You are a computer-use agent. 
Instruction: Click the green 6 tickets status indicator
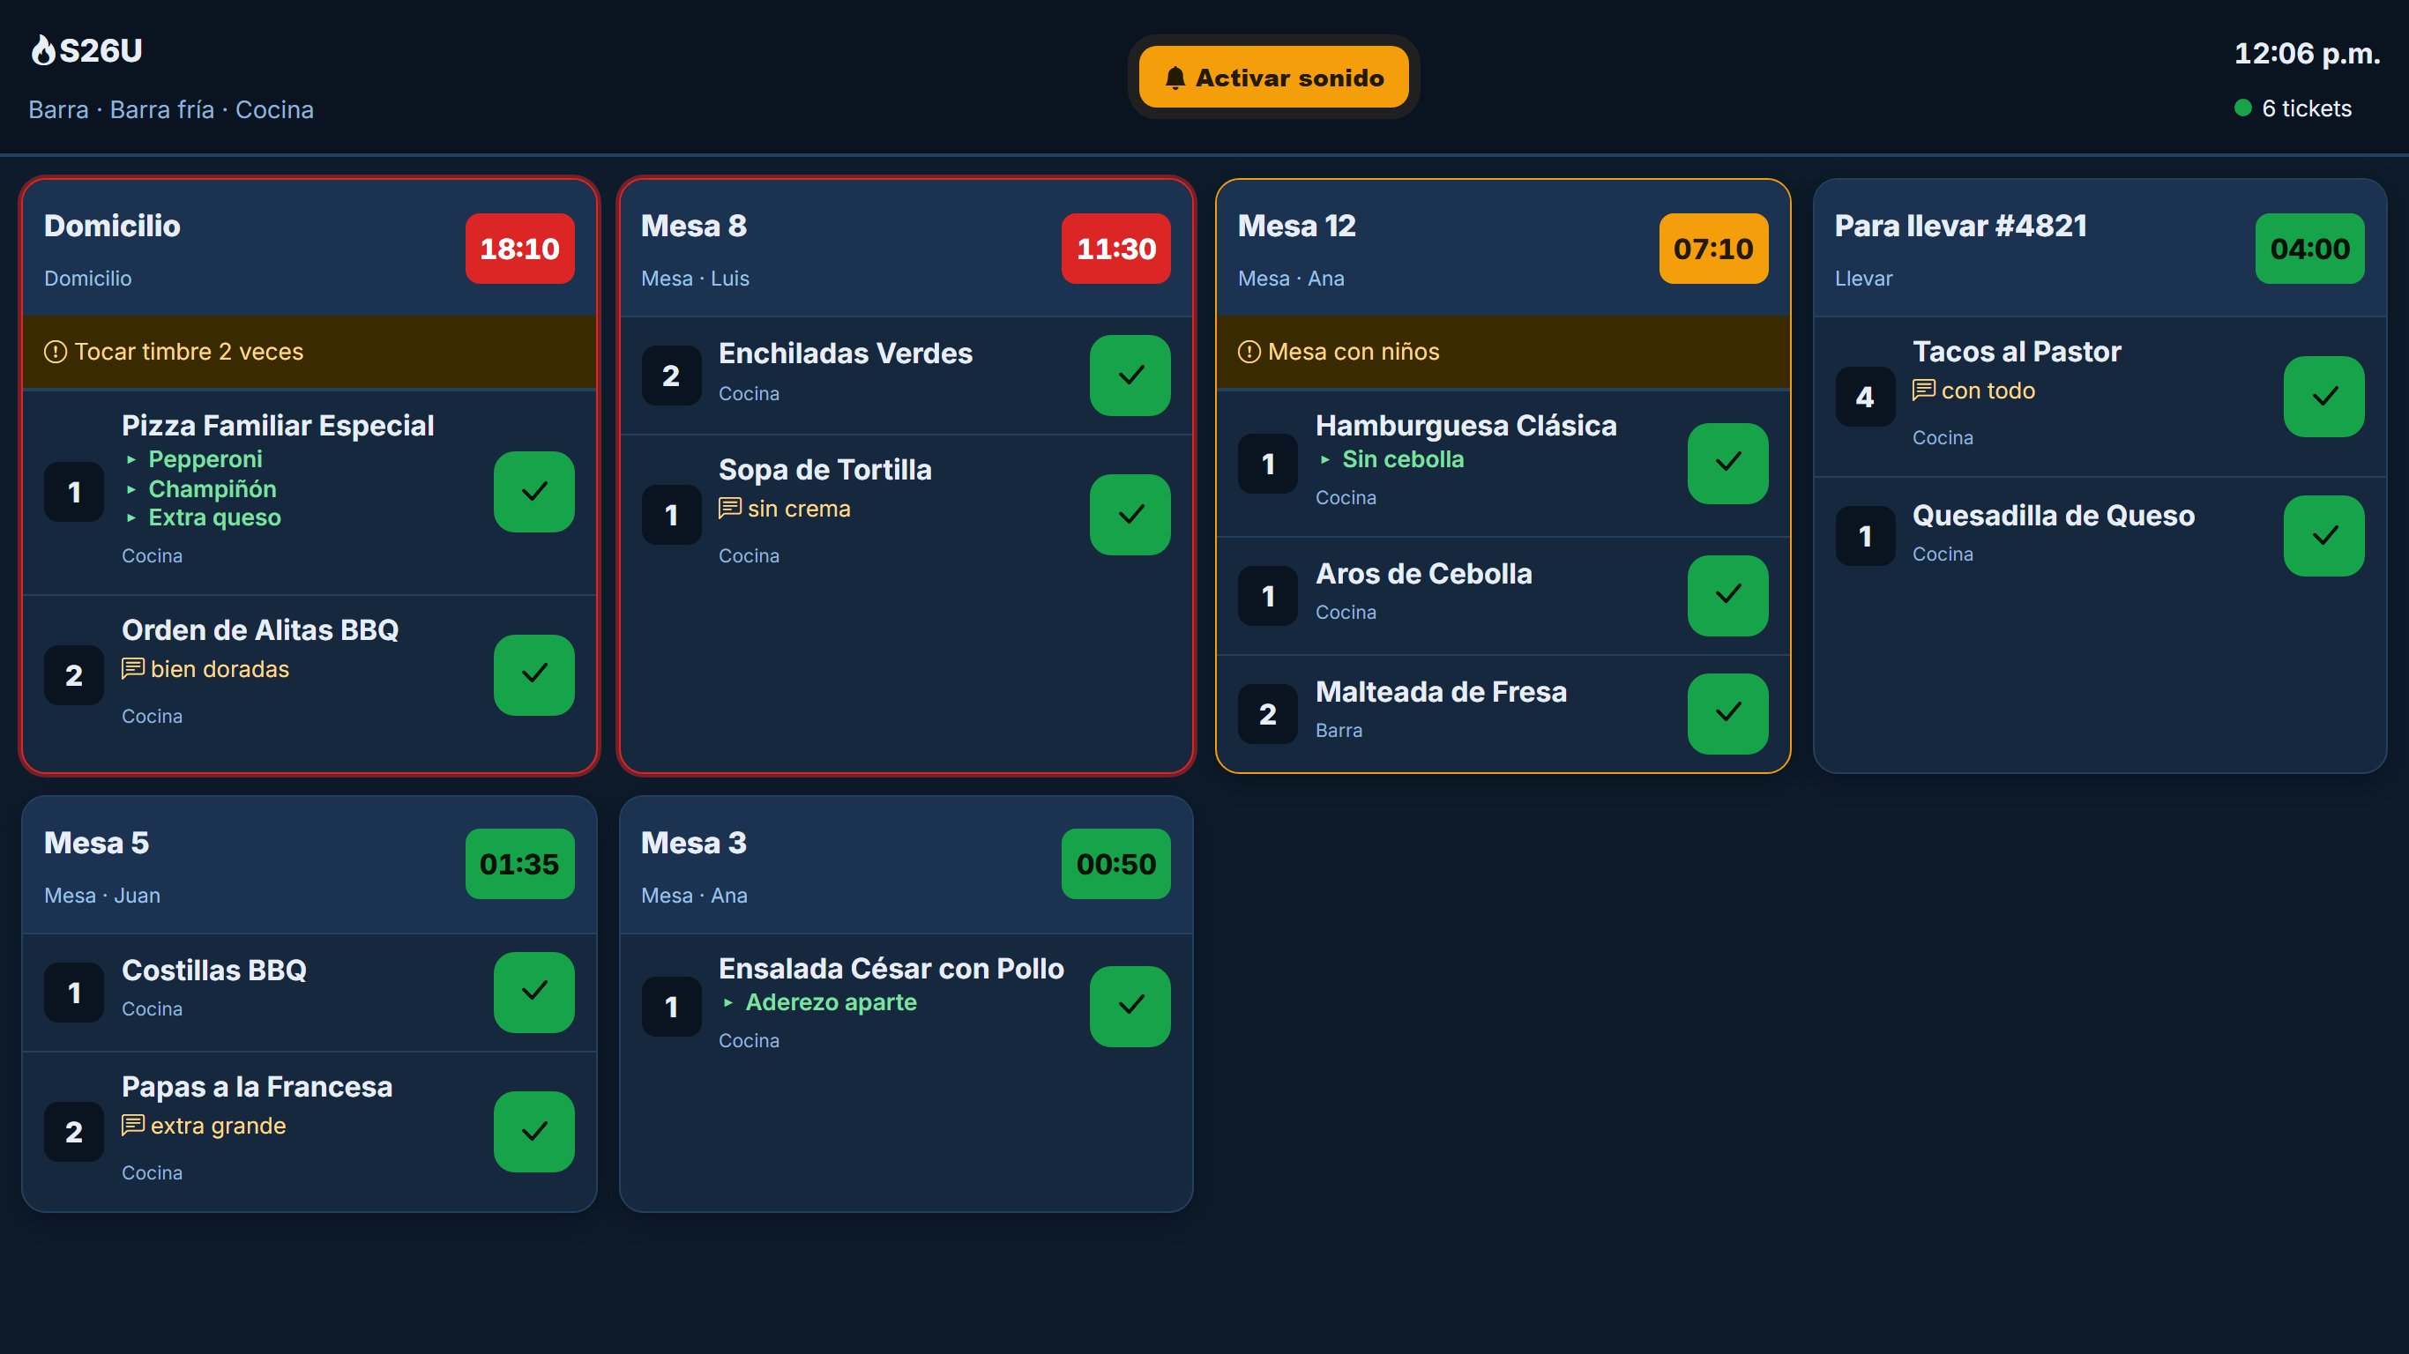point(2292,108)
